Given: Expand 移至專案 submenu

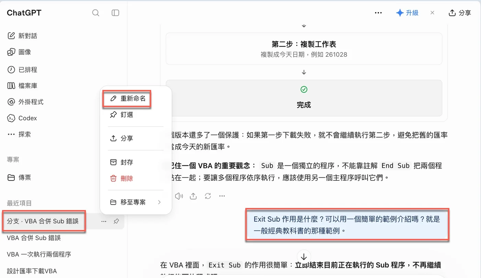Looking at the screenshot, I should [136, 202].
